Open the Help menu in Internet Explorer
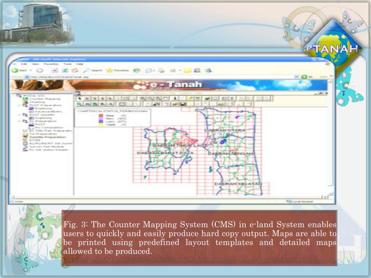This screenshot has width=371, height=278. coord(79,64)
